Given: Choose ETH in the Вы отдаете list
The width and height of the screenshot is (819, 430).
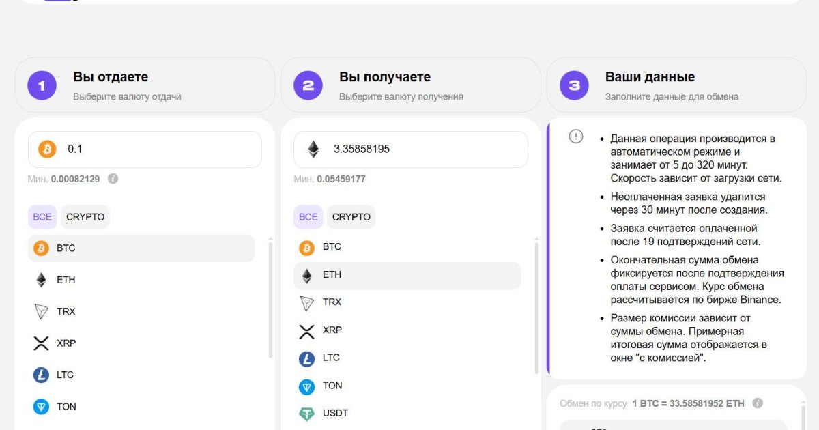Looking at the screenshot, I should (x=141, y=280).
